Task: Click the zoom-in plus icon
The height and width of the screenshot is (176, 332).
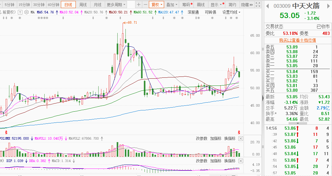Action: pos(139,5)
